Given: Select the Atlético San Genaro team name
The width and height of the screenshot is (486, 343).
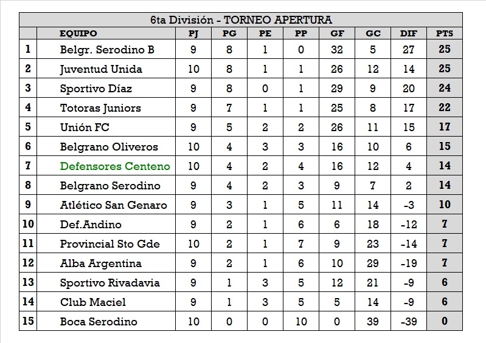Looking at the screenshot, I should tap(113, 205).
